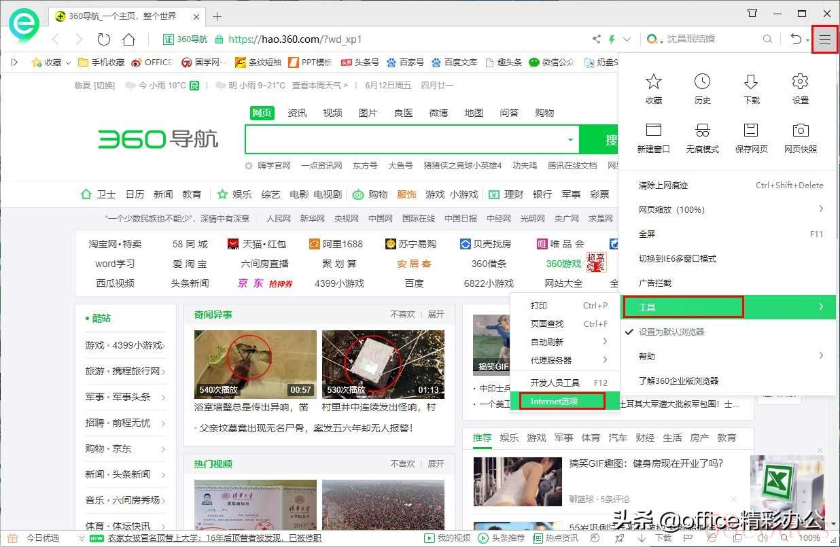Select 全屏 menu item
Image resolution: width=840 pixels, height=547 pixels.
(727, 234)
